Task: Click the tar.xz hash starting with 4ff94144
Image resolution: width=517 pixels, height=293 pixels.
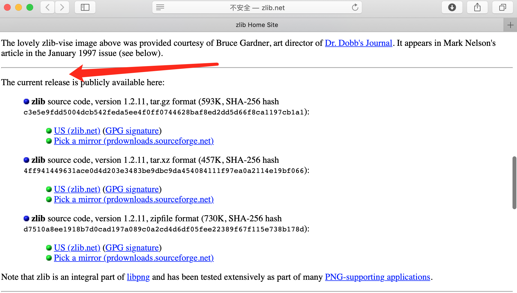Action: (x=164, y=171)
